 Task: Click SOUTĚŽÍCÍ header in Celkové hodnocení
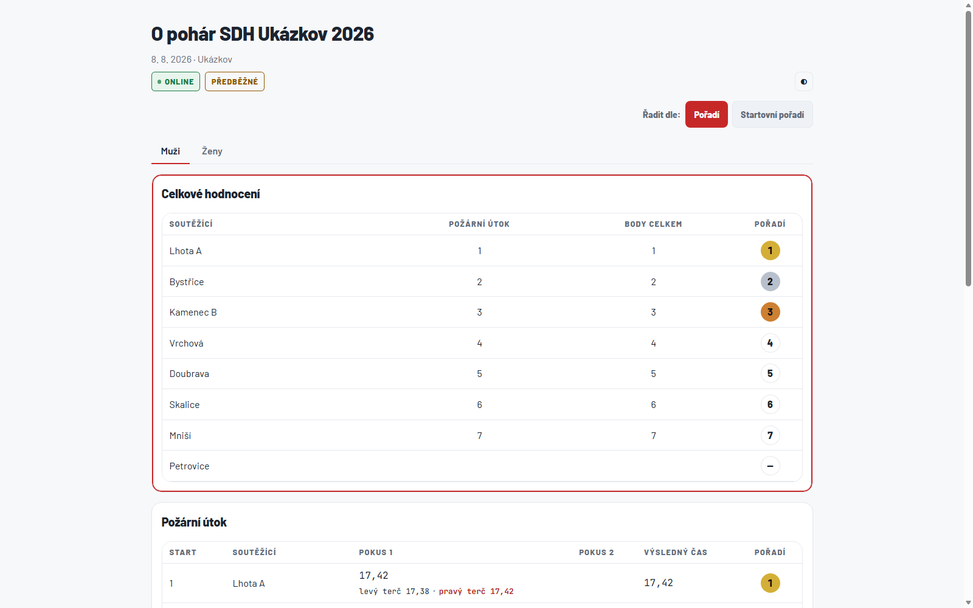191,224
